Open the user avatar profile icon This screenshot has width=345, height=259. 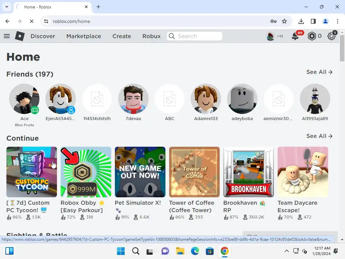click(270, 36)
